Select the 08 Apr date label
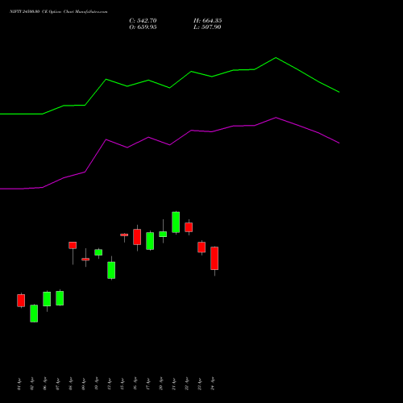 tap(70, 384)
